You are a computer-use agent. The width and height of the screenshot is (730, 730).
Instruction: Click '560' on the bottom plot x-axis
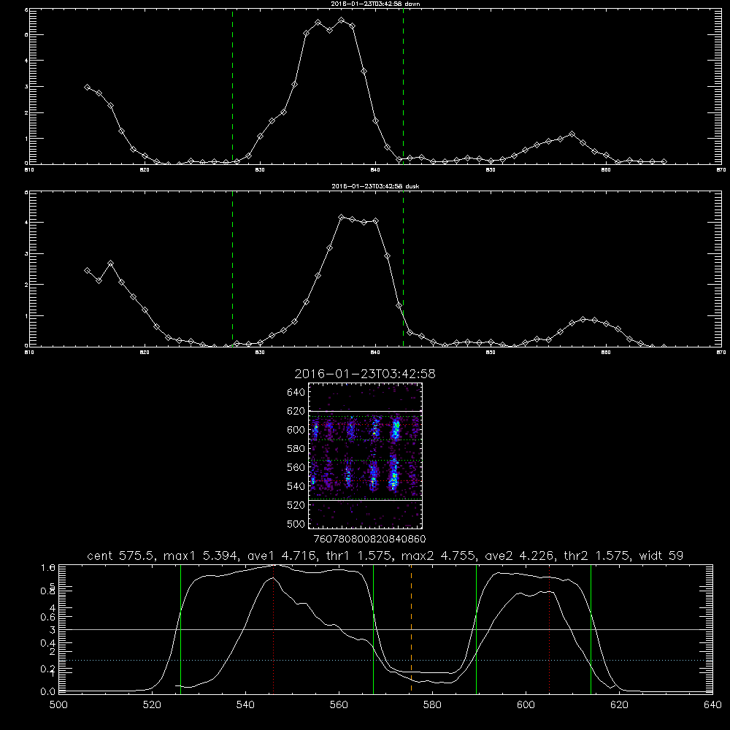[x=339, y=705]
